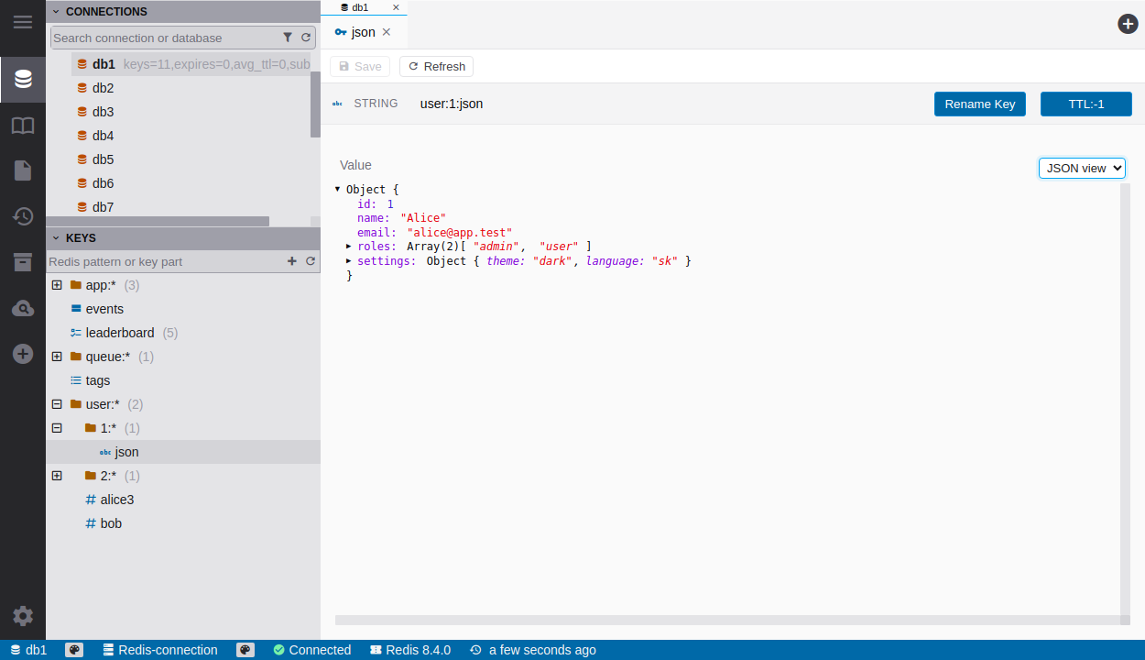1145x660 pixels.
Task: Open the JSON view format dropdown
Action: pyautogui.click(x=1081, y=168)
